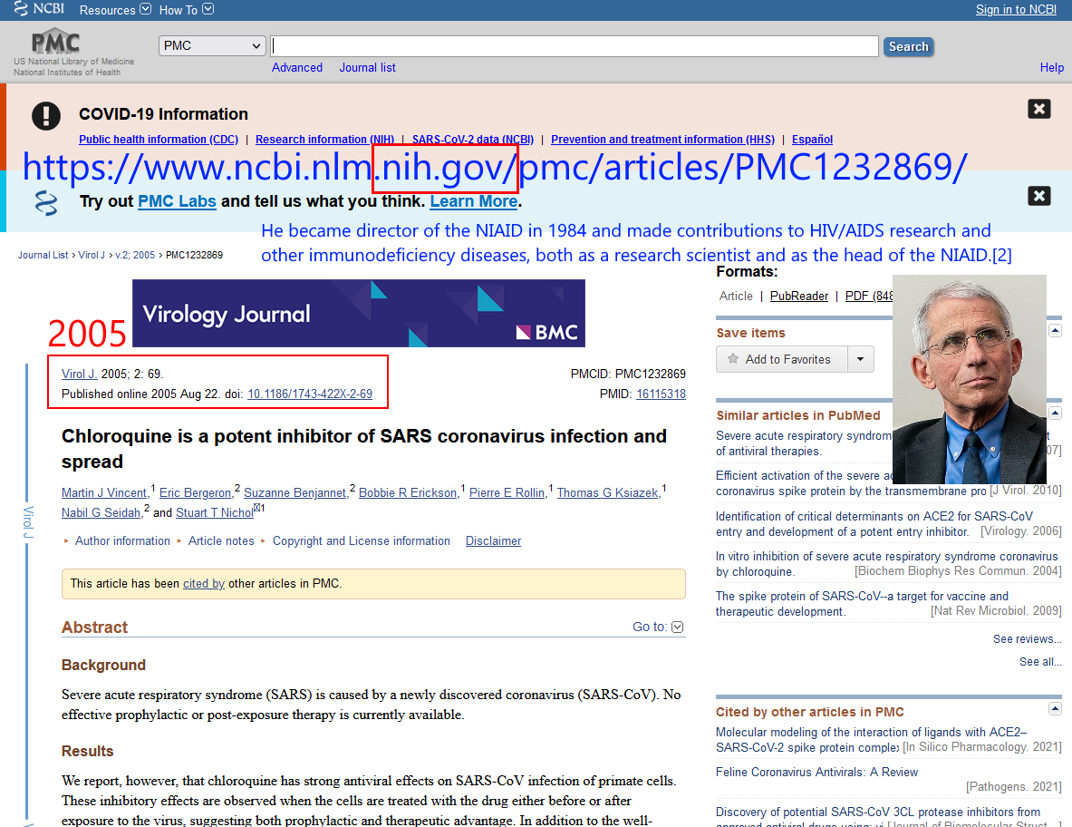Open the PubReader format link
The width and height of the screenshot is (1072, 827).
point(798,296)
